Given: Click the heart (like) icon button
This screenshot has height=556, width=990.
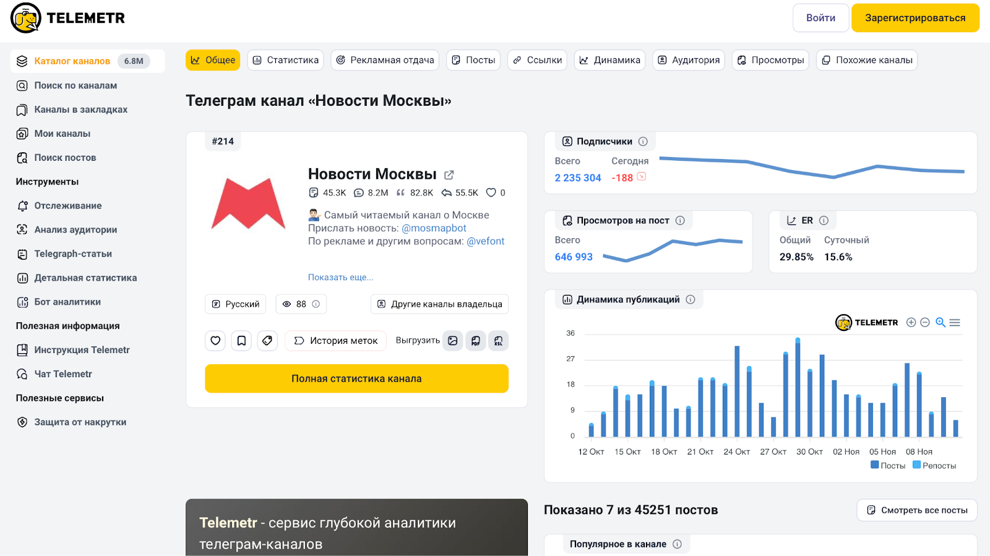Looking at the screenshot, I should (215, 341).
